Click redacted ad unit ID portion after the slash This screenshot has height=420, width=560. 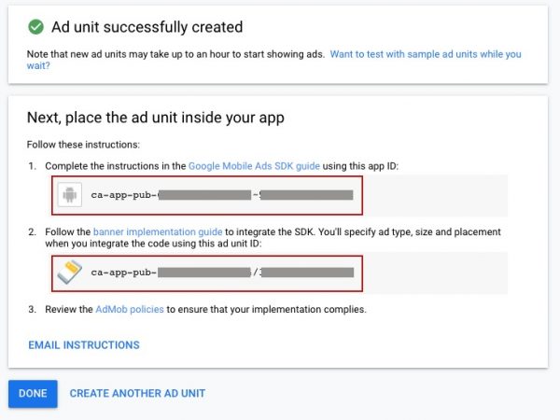(308, 273)
